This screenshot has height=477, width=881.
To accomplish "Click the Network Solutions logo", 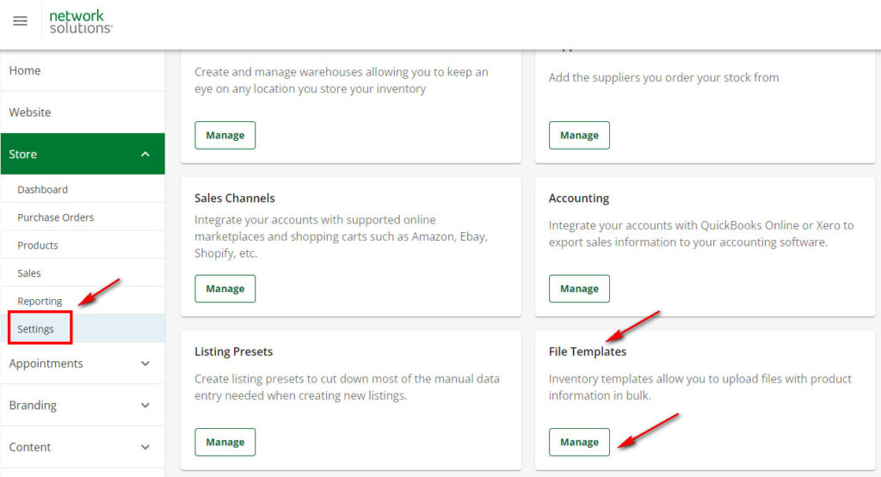I will click(x=81, y=21).
